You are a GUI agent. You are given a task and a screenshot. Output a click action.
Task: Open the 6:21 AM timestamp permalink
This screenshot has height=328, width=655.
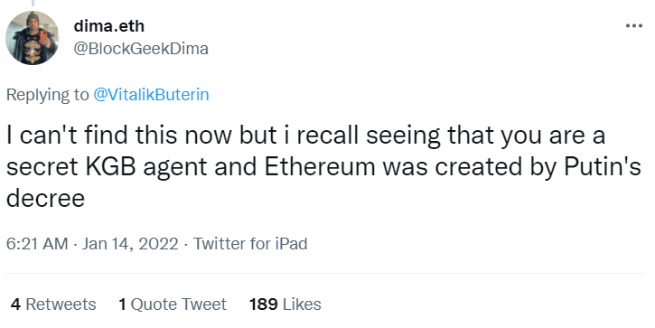tap(37, 244)
